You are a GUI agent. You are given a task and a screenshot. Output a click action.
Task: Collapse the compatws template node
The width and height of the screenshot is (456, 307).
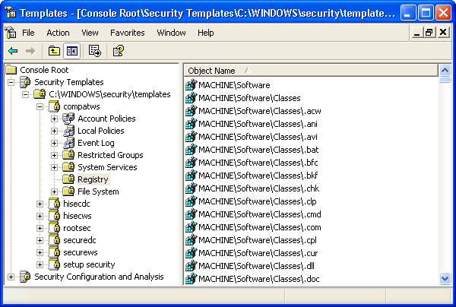(x=40, y=106)
